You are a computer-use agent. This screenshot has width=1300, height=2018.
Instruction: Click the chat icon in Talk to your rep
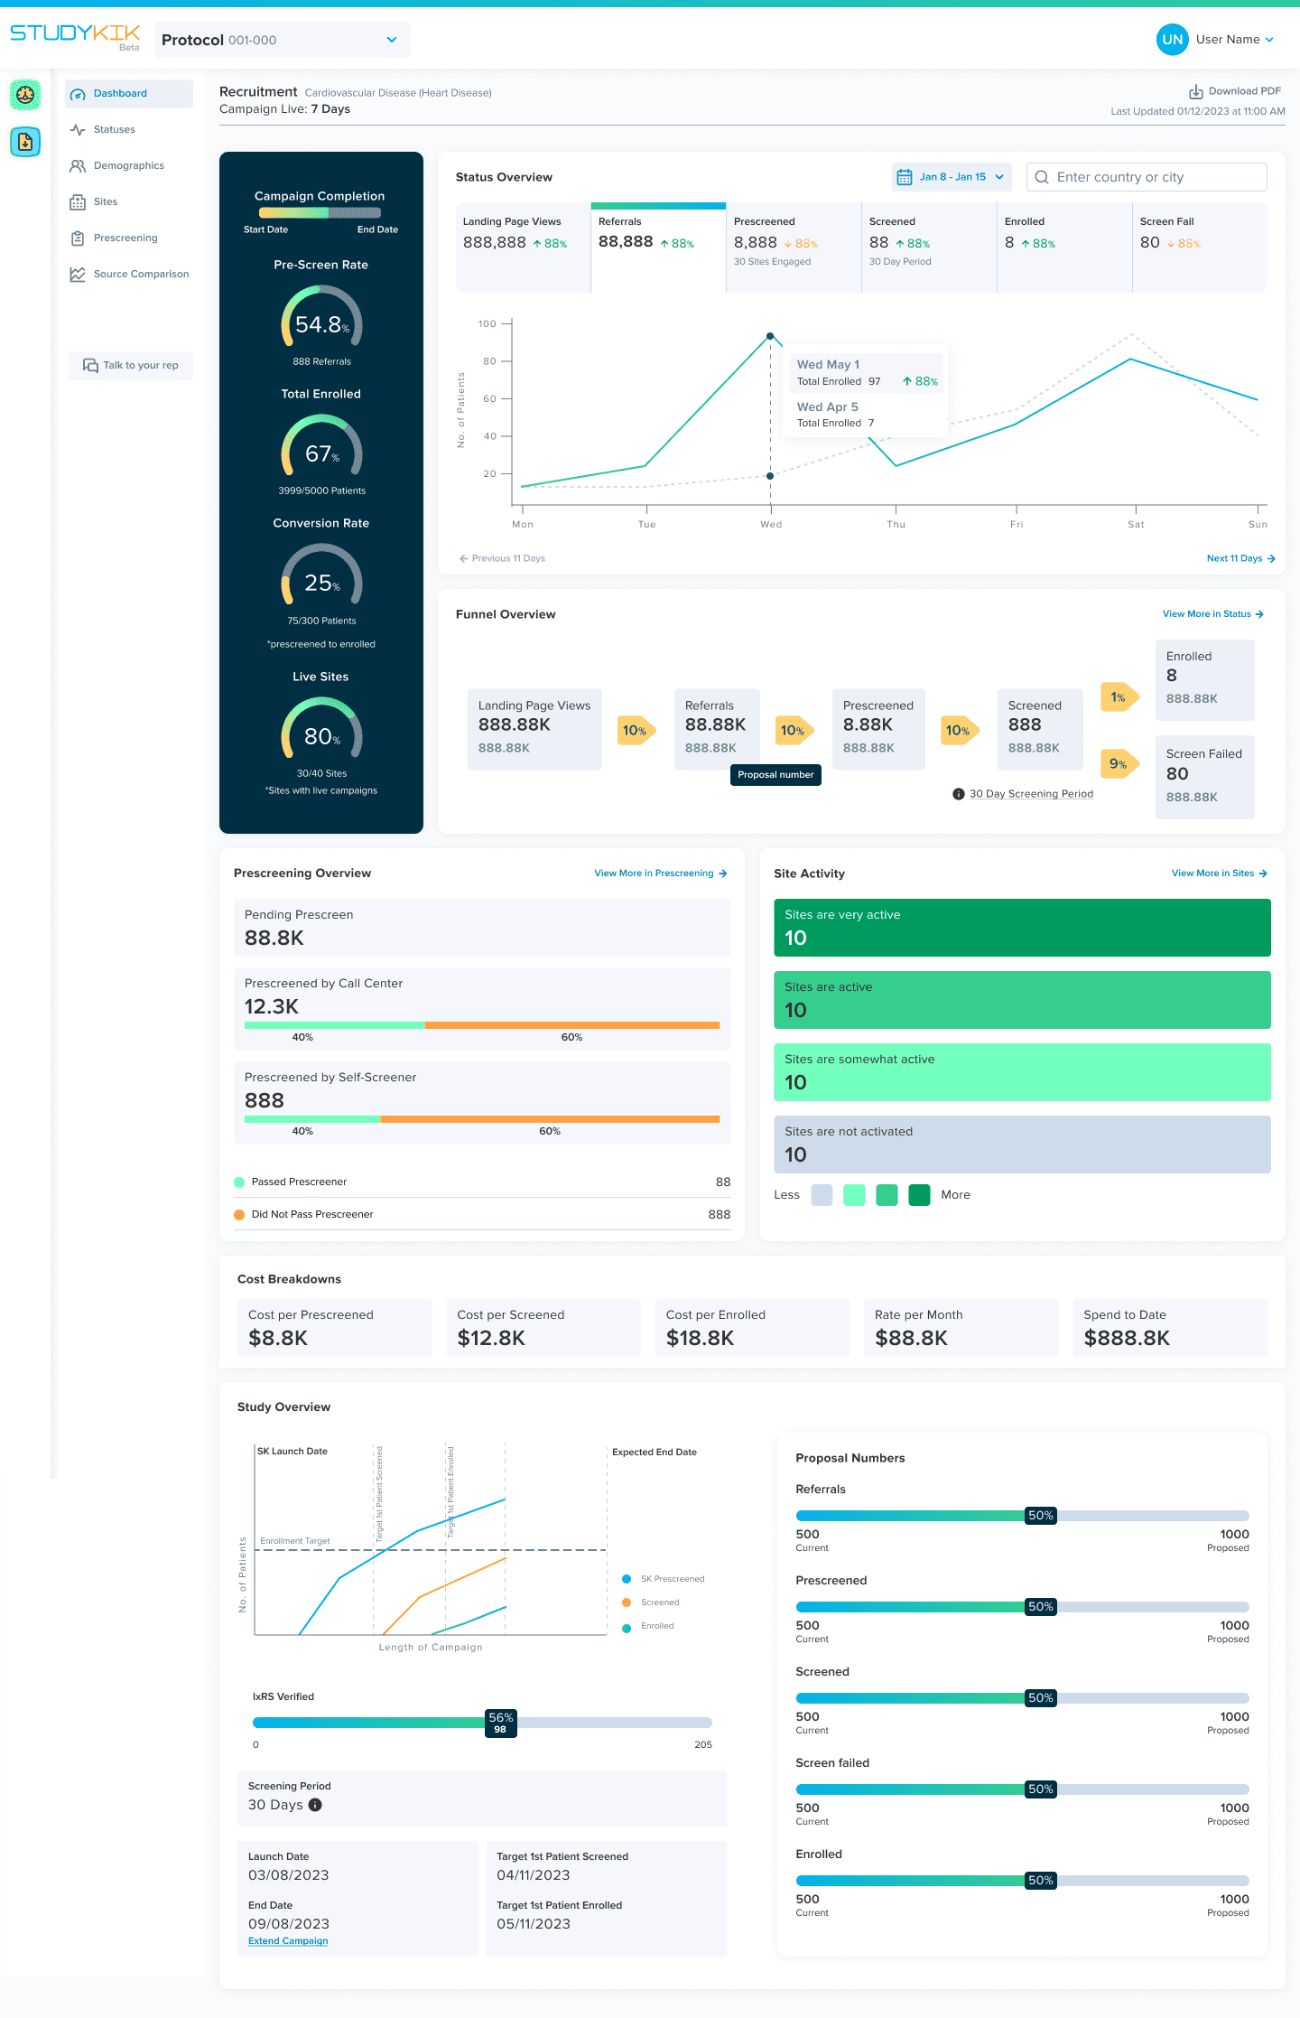pyautogui.click(x=90, y=366)
